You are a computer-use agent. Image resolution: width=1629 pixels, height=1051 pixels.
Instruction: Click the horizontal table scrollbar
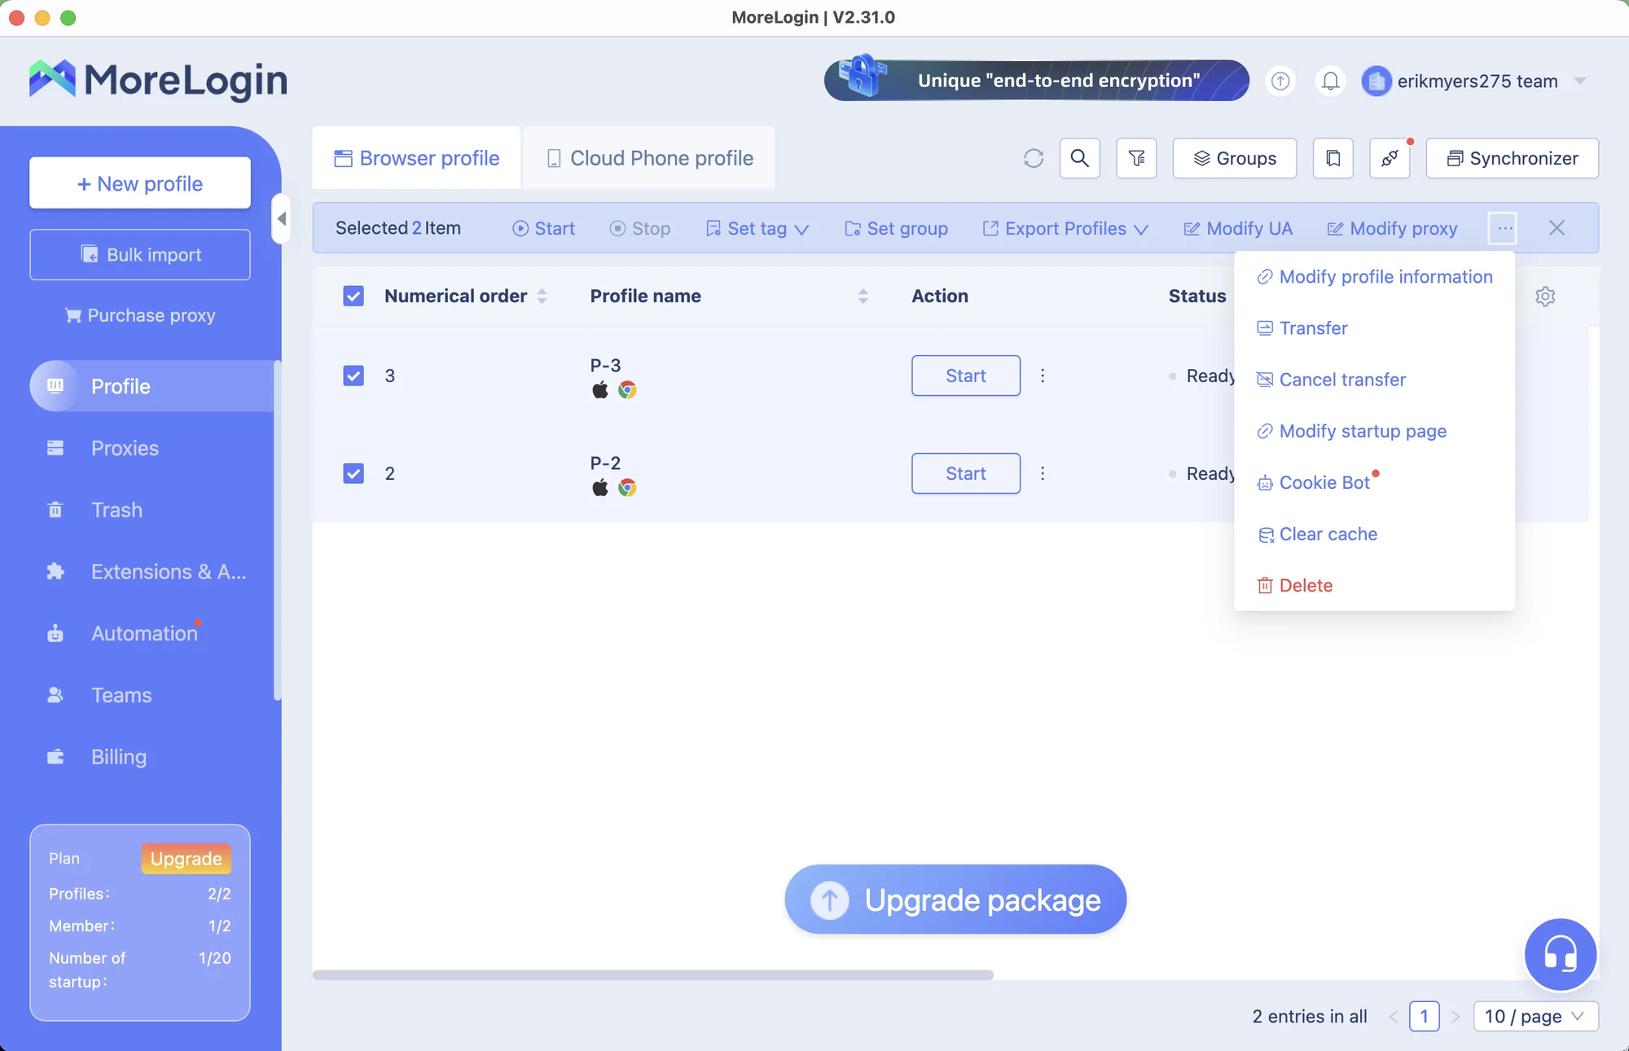pyautogui.click(x=652, y=974)
